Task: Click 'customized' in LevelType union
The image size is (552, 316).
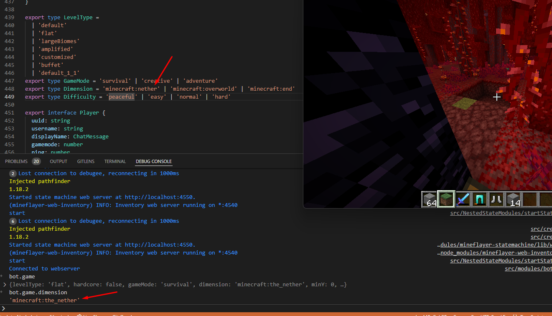Action: (x=57, y=57)
